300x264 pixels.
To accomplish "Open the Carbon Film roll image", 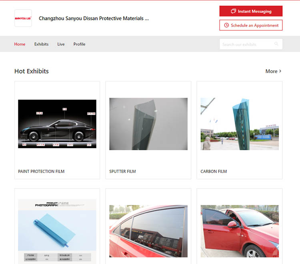I will (x=240, y=124).
